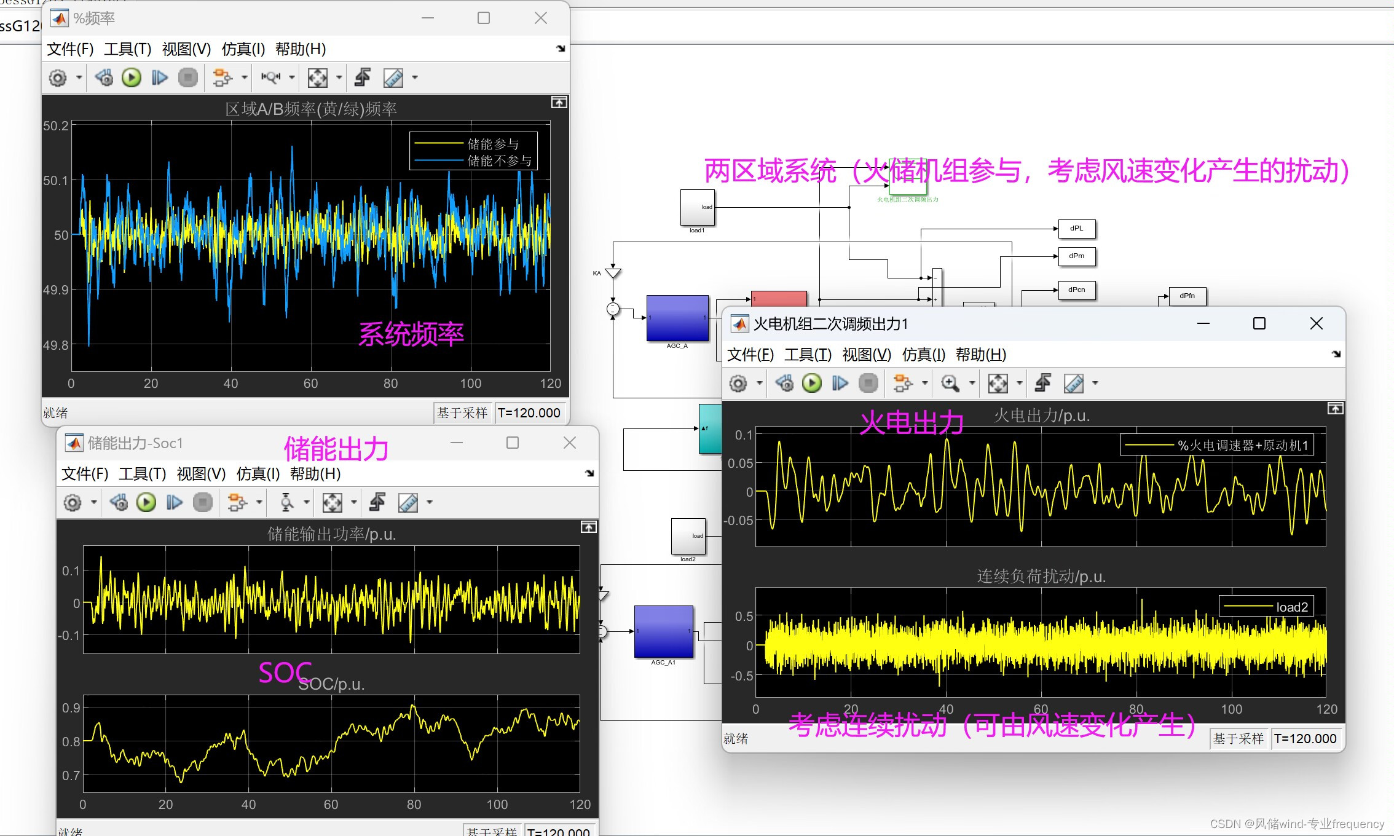Viewport: 1394px width, 836px height.
Task: Maximize axes icon in 火电出力 plot corner
Action: tap(1336, 409)
